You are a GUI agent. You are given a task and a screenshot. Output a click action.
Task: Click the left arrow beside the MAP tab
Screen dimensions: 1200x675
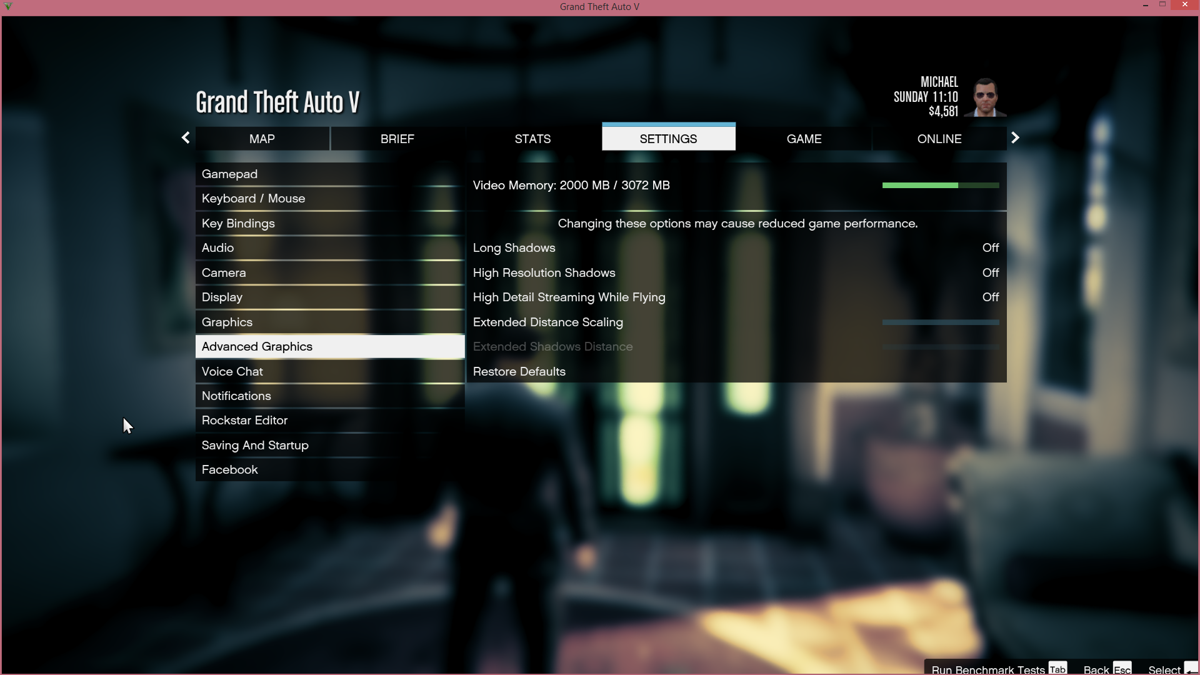[186, 138]
